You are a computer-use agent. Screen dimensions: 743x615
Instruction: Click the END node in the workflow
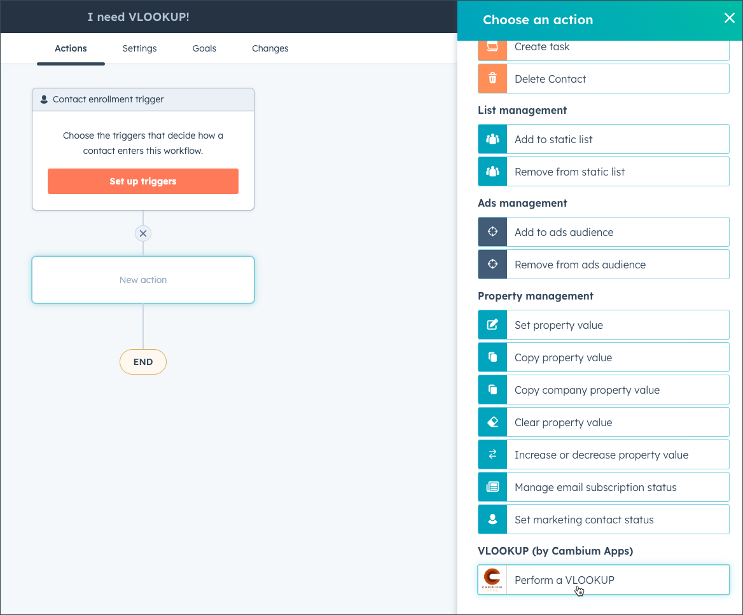click(x=143, y=362)
